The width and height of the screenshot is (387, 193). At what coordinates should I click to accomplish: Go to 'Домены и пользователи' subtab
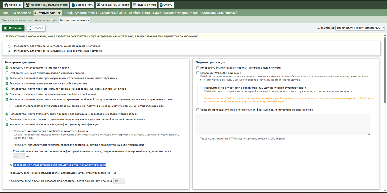coord(17,20)
